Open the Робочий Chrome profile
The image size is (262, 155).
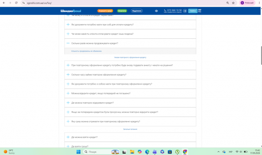[x=247, y=3]
